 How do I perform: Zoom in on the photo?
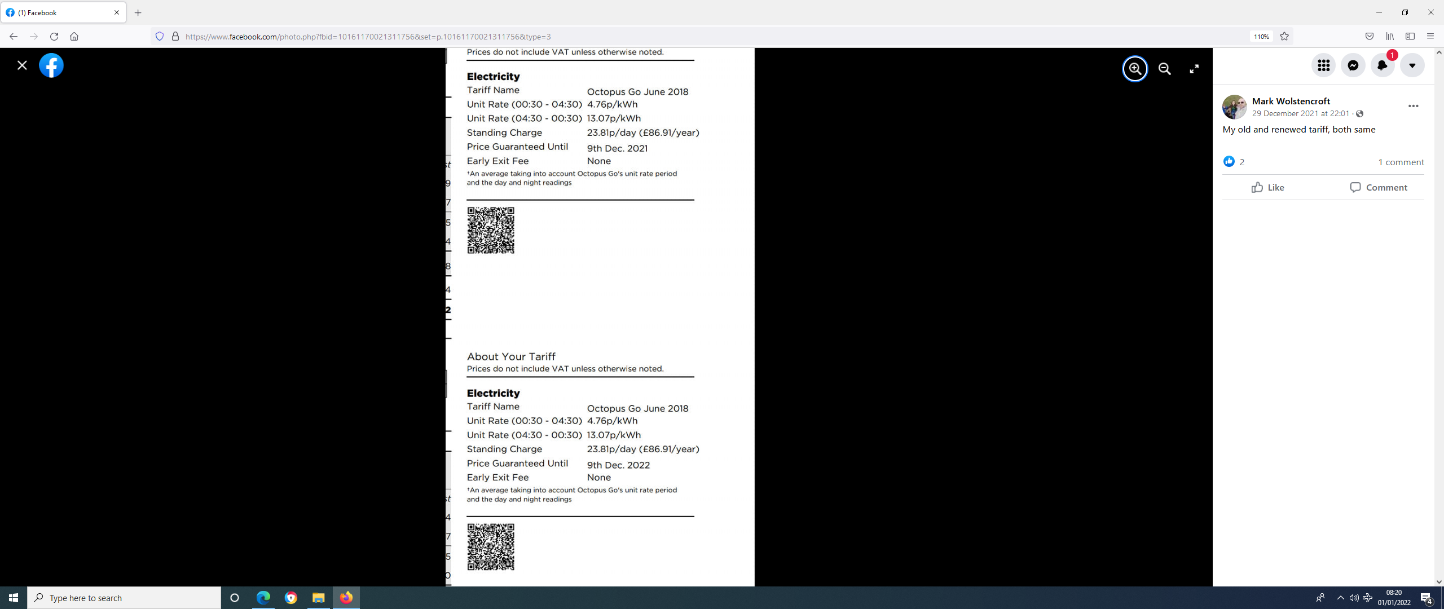[1135, 69]
